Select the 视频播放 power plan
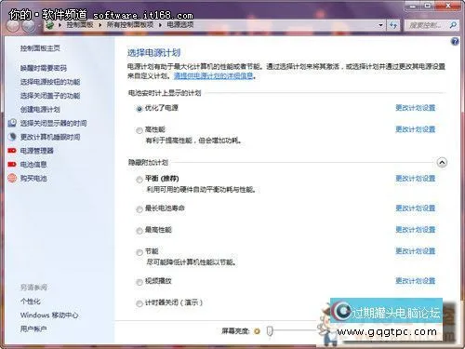This screenshot has height=349, width=465. [x=139, y=282]
